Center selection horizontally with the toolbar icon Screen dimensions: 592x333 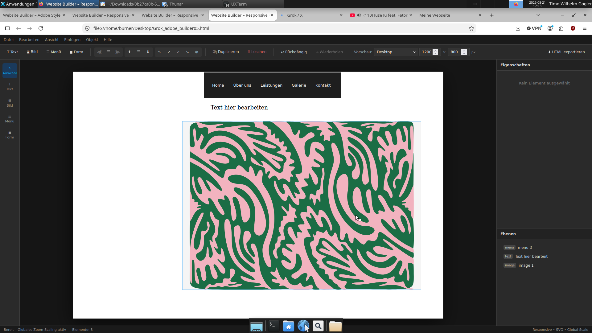[x=109, y=52]
